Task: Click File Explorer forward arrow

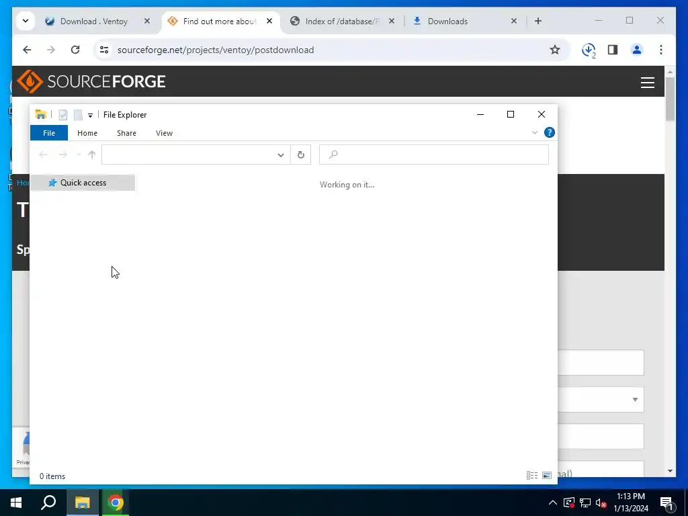Action: (x=62, y=155)
